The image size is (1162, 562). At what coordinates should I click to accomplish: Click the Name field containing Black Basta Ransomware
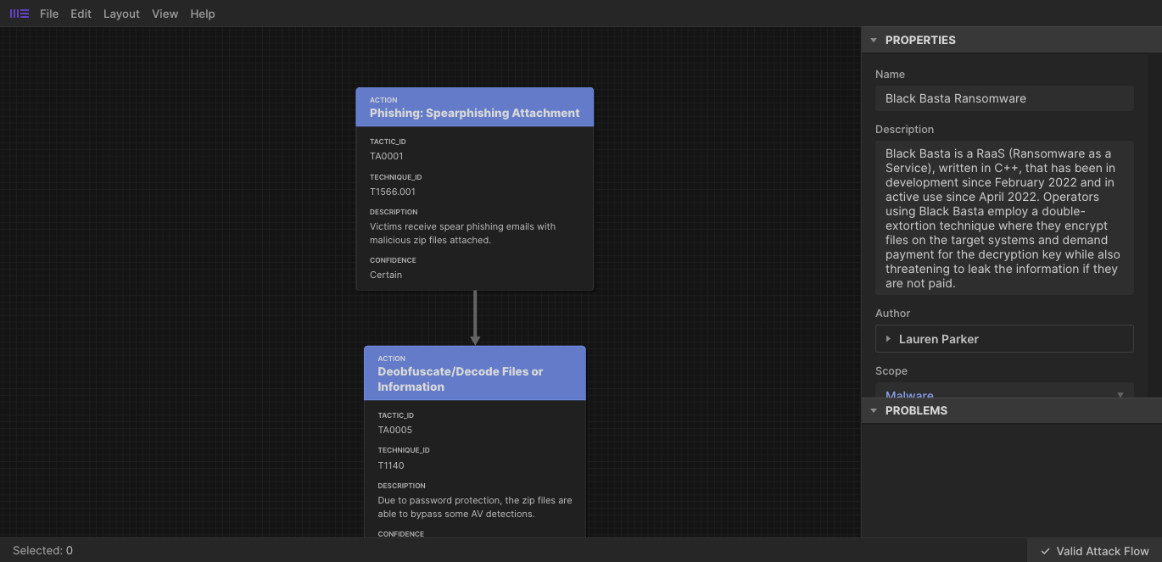[1004, 98]
